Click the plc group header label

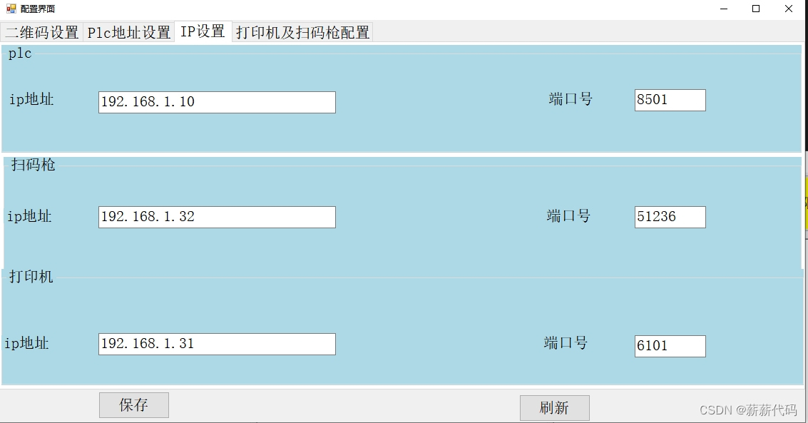coord(19,53)
